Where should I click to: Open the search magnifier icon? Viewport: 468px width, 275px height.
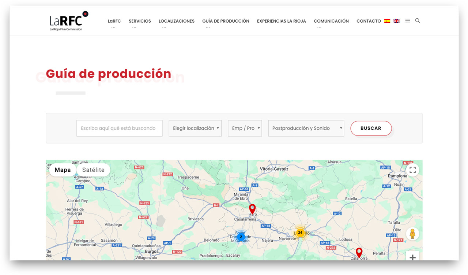418,21
